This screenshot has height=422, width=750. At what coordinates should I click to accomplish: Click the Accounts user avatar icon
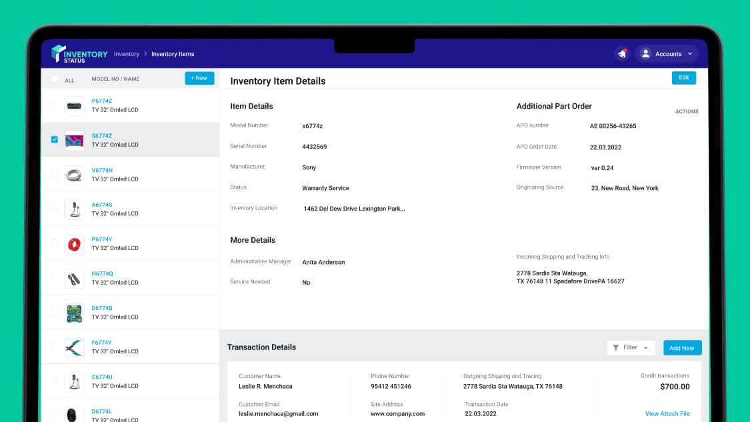[x=645, y=53]
